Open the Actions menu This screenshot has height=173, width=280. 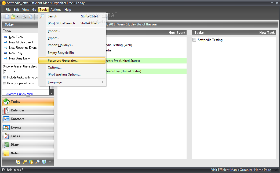click(x=56, y=10)
